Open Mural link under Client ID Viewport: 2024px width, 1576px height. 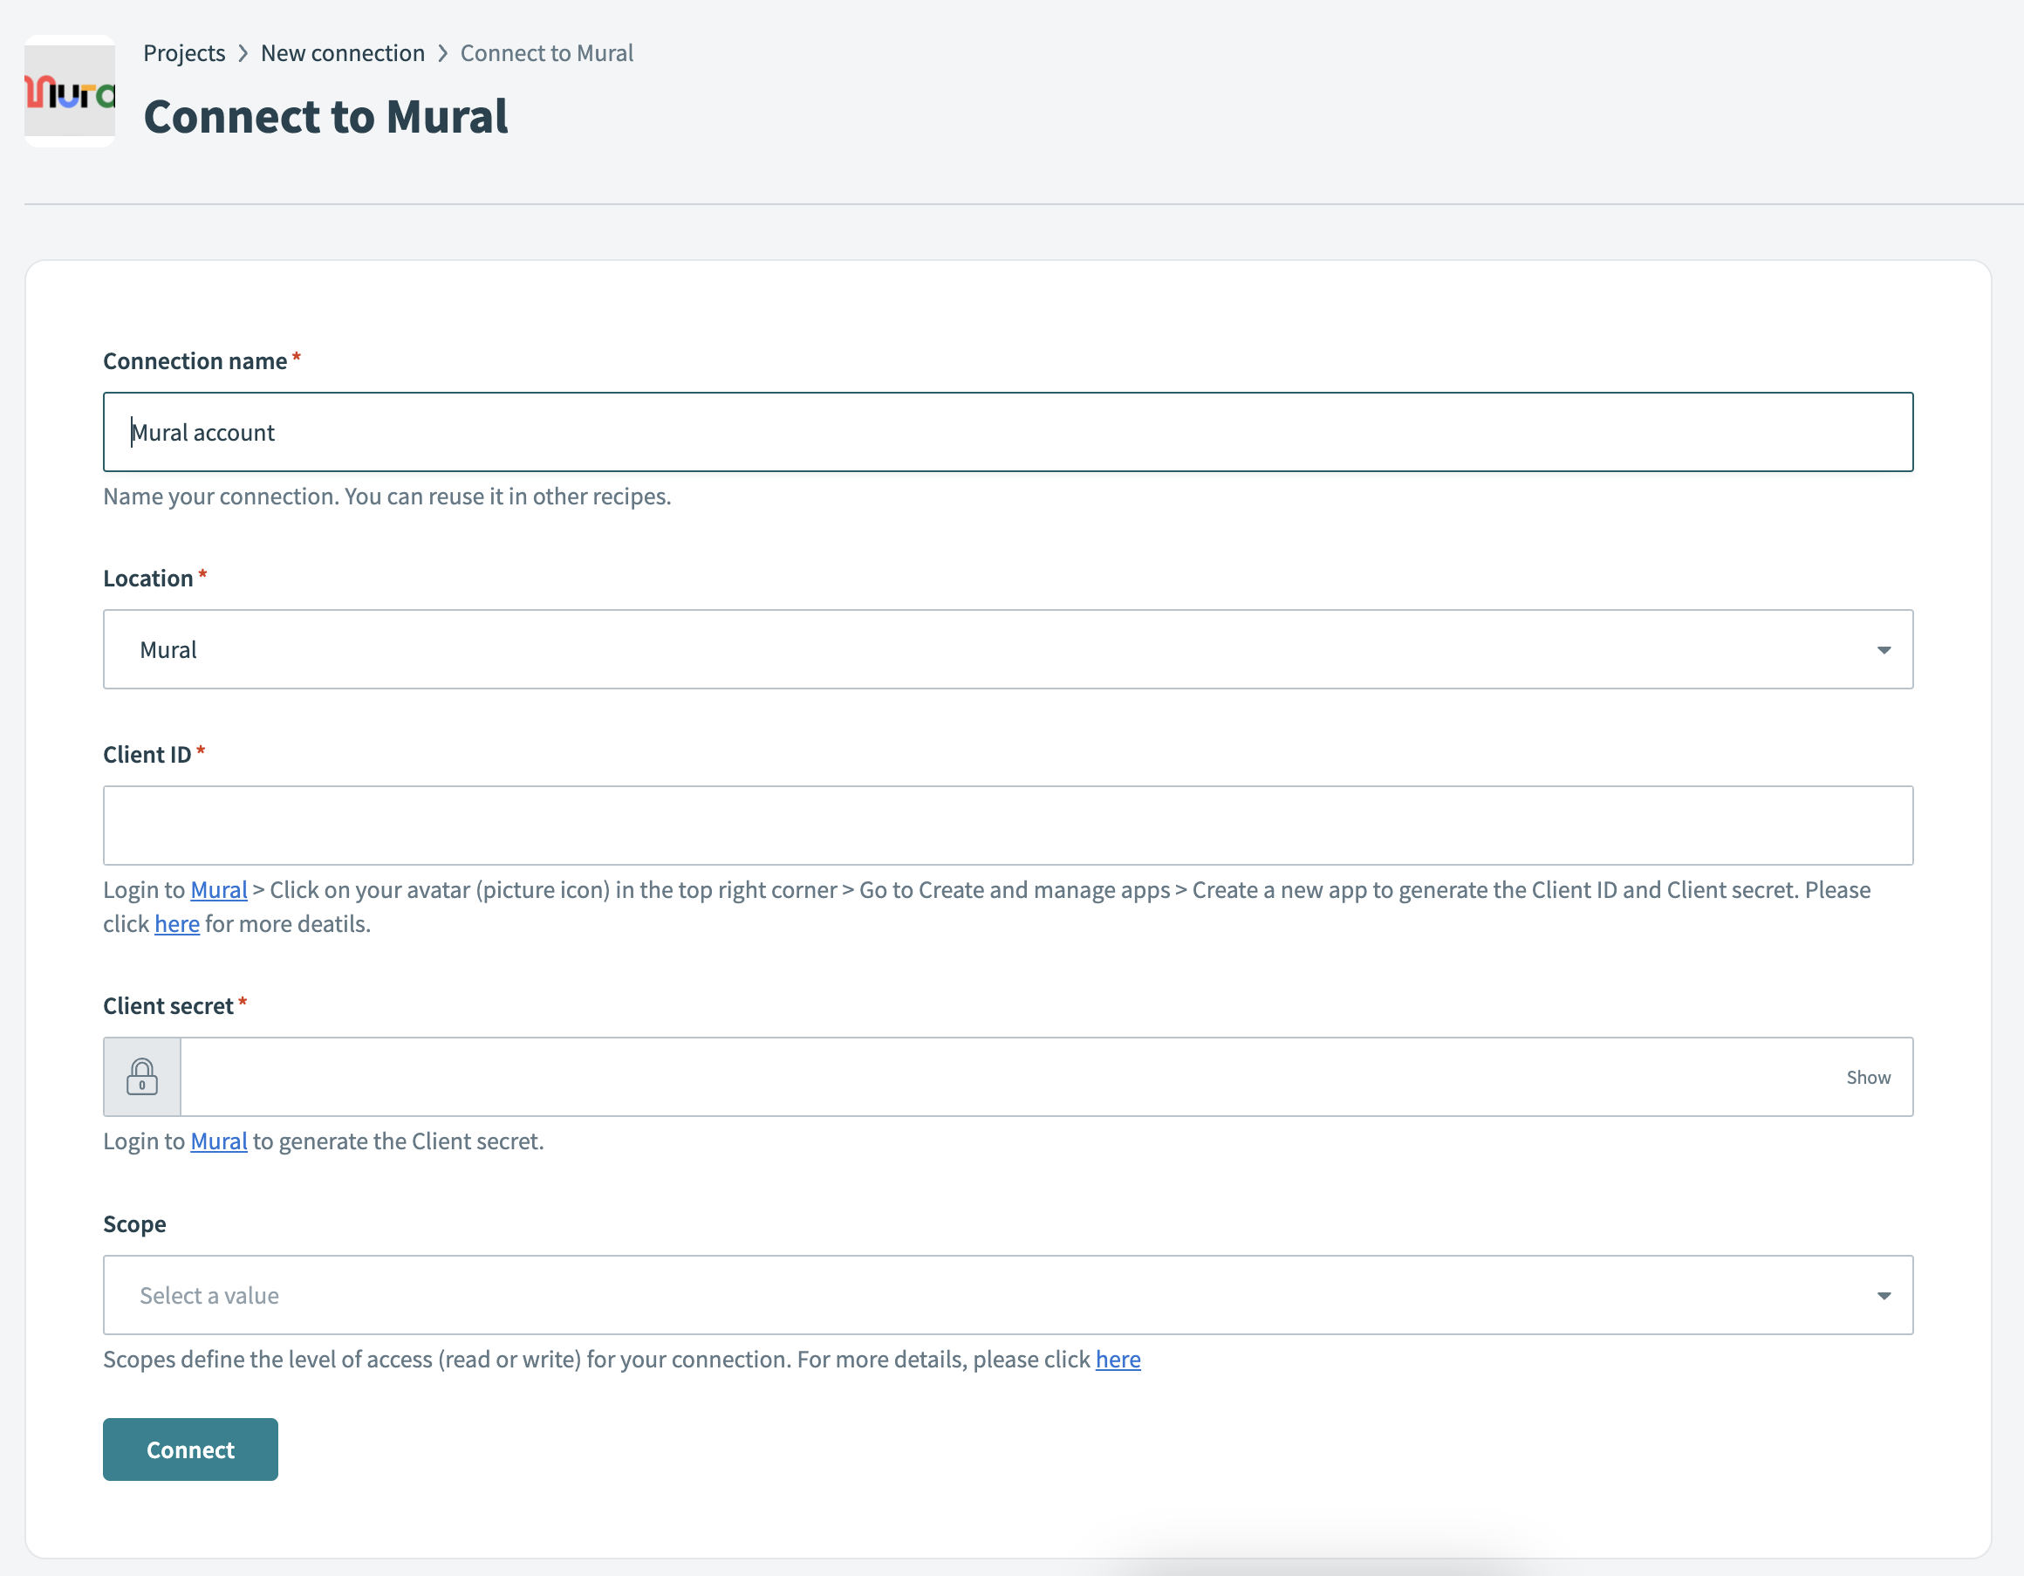219,890
